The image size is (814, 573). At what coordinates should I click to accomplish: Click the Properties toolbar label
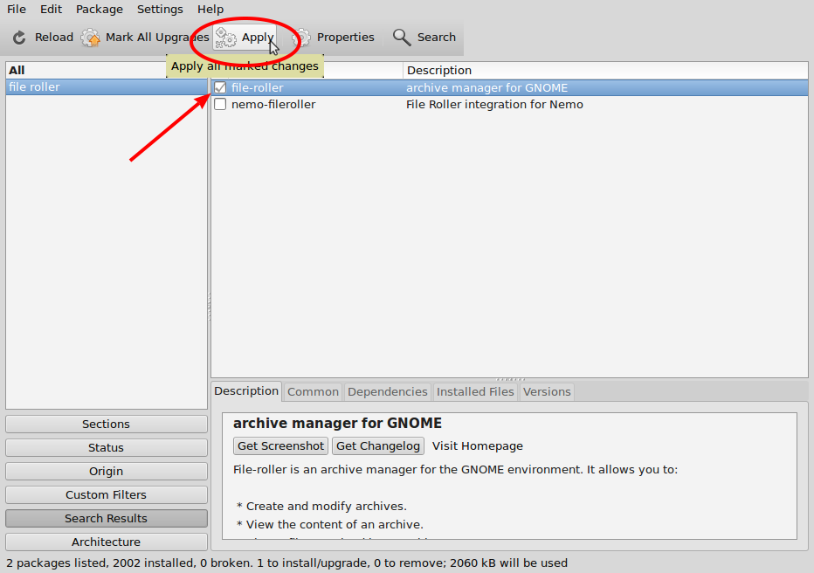point(346,38)
